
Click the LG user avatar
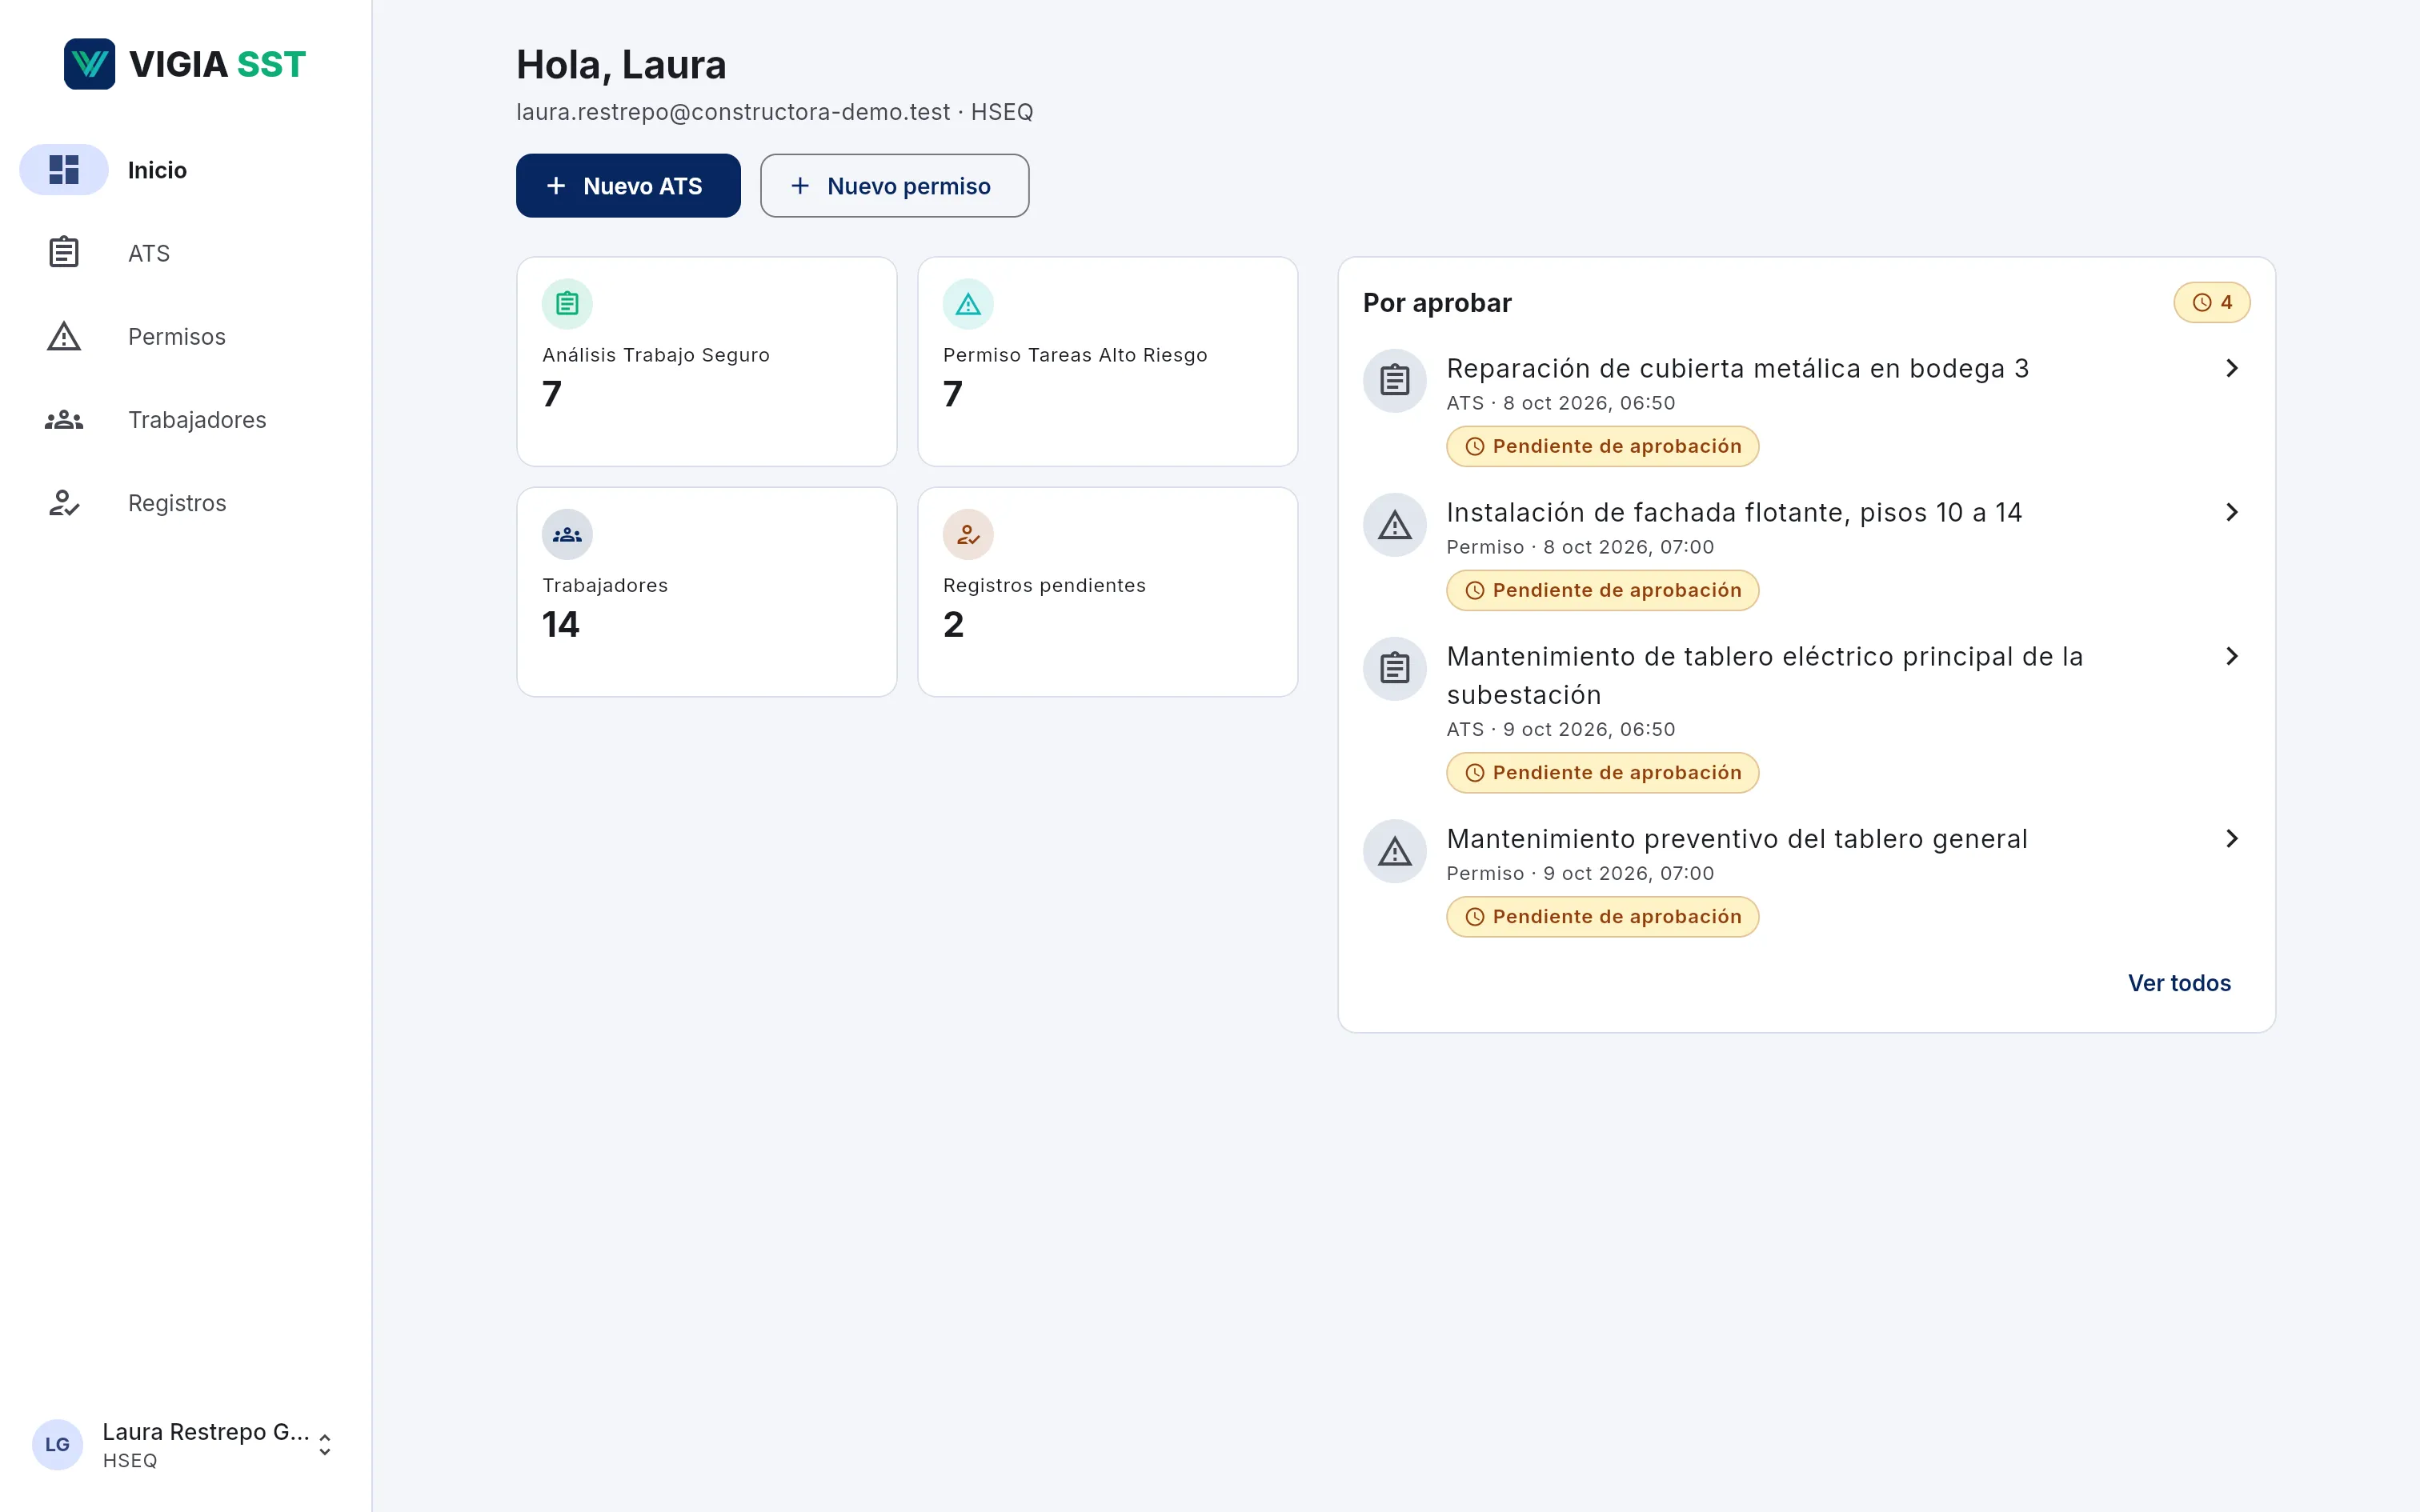click(57, 1444)
